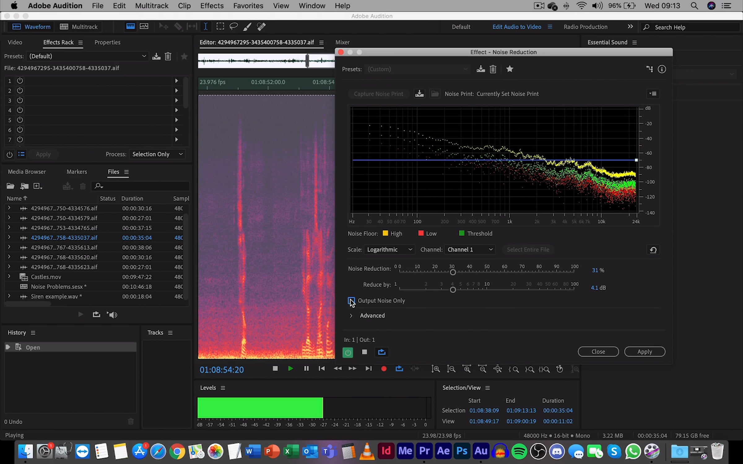Reset the noise floor curve

tap(653, 250)
